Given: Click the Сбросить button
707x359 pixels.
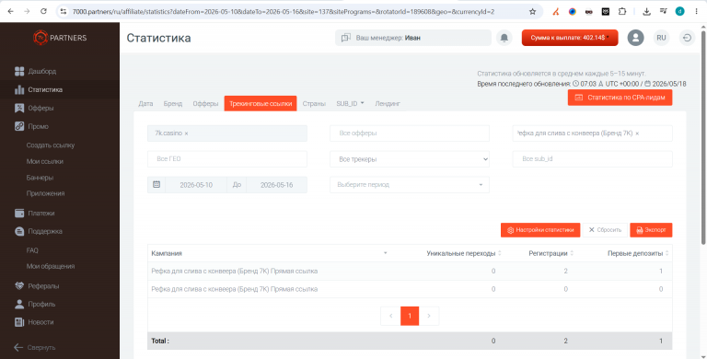Looking at the screenshot, I should 605,230.
